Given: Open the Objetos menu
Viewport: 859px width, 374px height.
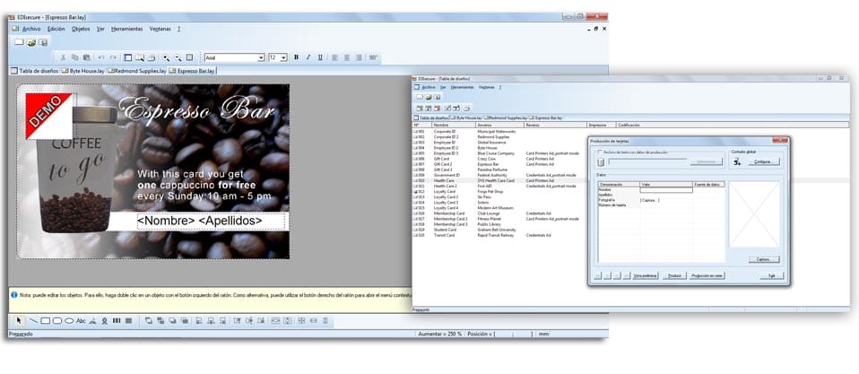Looking at the screenshot, I should click(81, 29).
